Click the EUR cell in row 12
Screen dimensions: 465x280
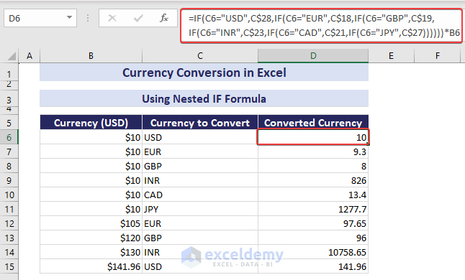click(200, 223)
